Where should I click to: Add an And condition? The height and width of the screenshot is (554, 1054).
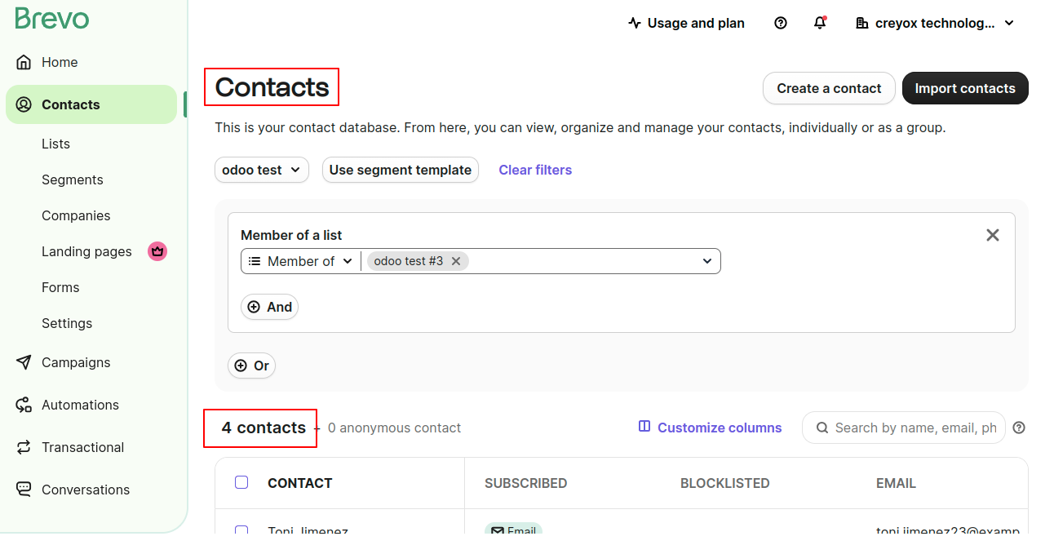[269, 307]
